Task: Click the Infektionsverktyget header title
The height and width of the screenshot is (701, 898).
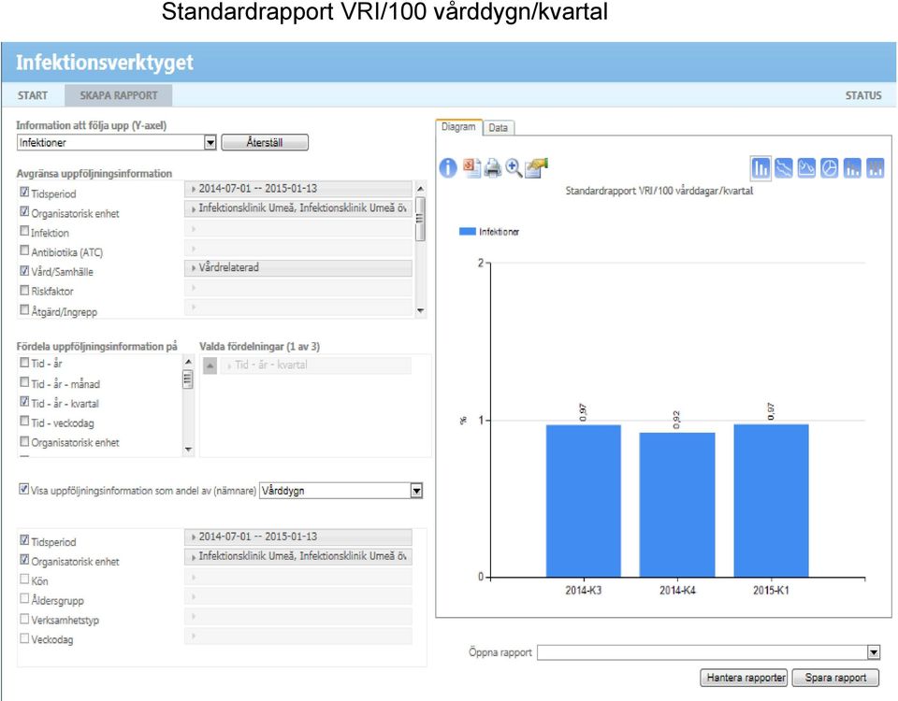Action: click(x=104, y=63)
